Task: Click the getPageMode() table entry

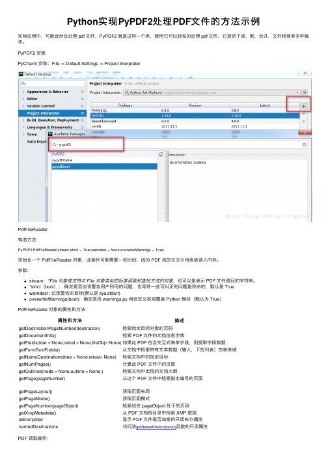Action: [x=34, y=399]
